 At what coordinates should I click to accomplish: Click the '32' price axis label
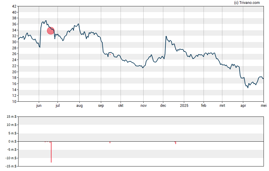pos(14,36)
